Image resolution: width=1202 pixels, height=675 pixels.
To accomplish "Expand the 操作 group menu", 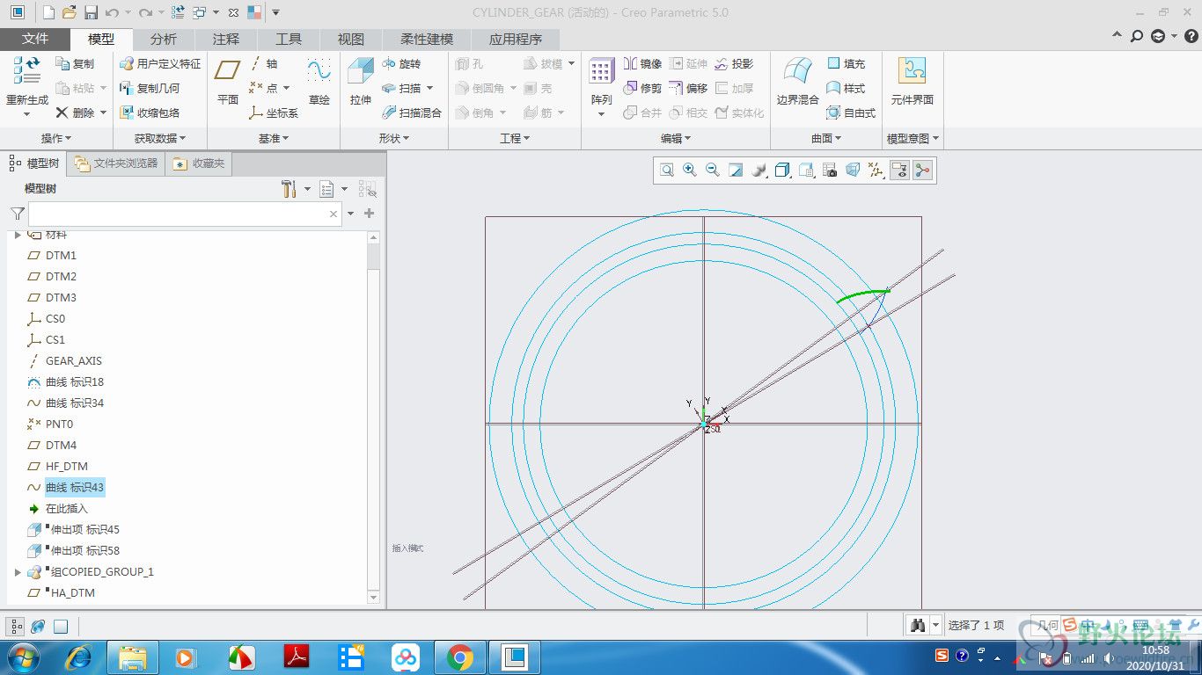I will 56,138.
